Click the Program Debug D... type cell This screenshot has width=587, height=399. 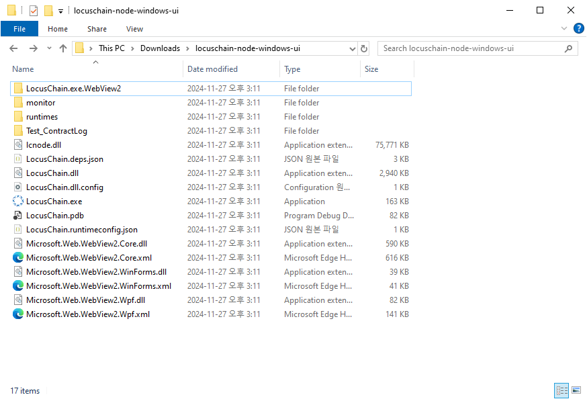(x=318, y=215)
